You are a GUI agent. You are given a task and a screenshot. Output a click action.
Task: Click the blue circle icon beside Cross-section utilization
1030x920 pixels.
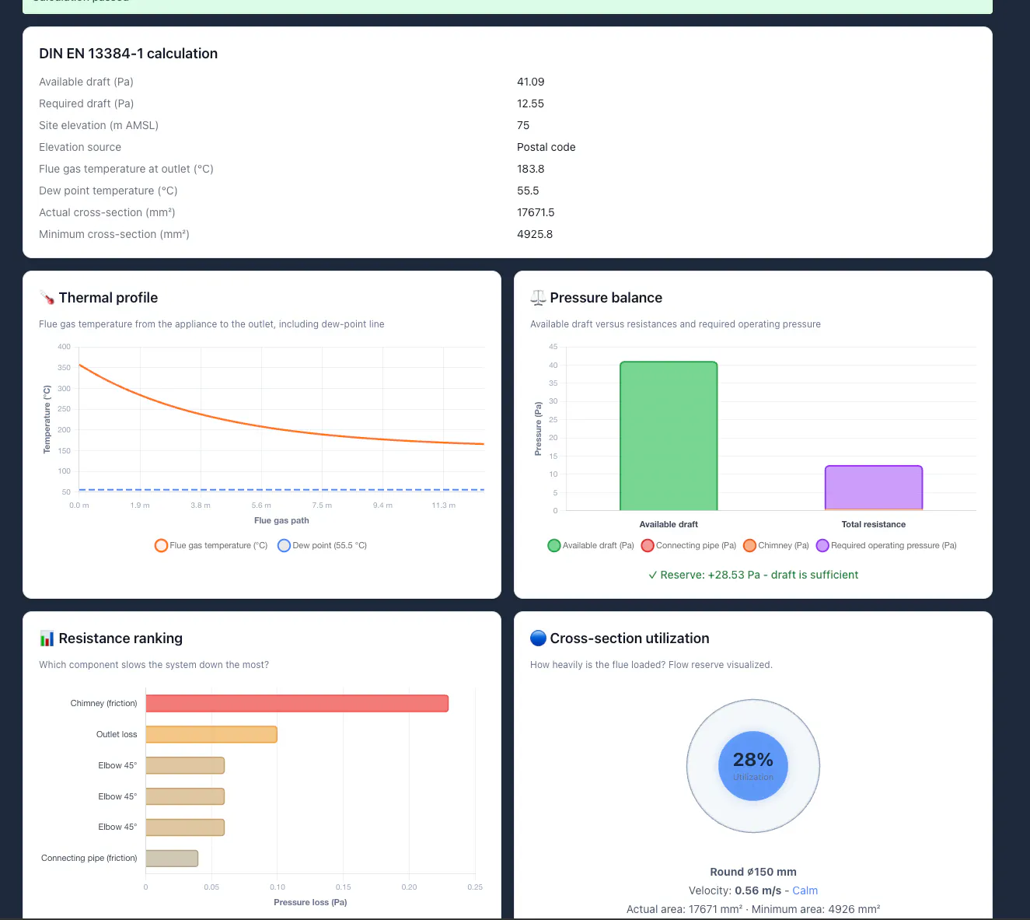538,638
